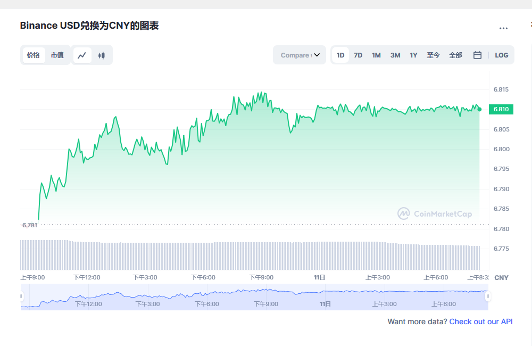
Task: Click 上午3:00 inside the range navigator
Action: pos(385,304)
